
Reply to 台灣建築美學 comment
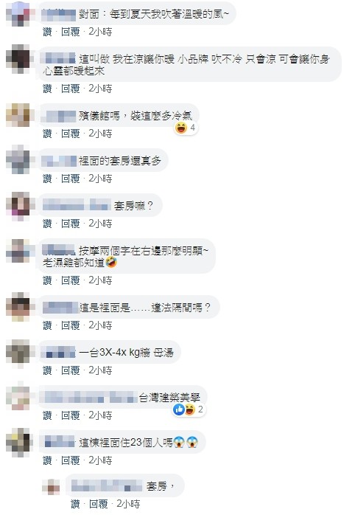pos(71,415)
